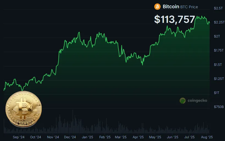Viewport: 225px width, 141px height.
Task: Select the Aug '25 axis label
Action: pos(207,137)
